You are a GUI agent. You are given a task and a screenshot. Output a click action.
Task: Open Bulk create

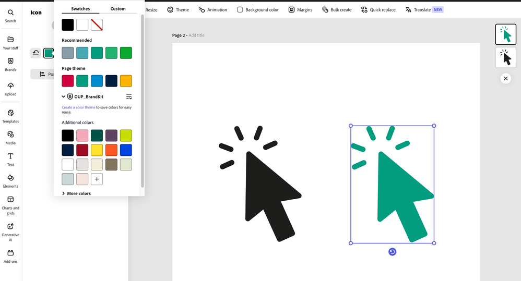pos(337,9)
